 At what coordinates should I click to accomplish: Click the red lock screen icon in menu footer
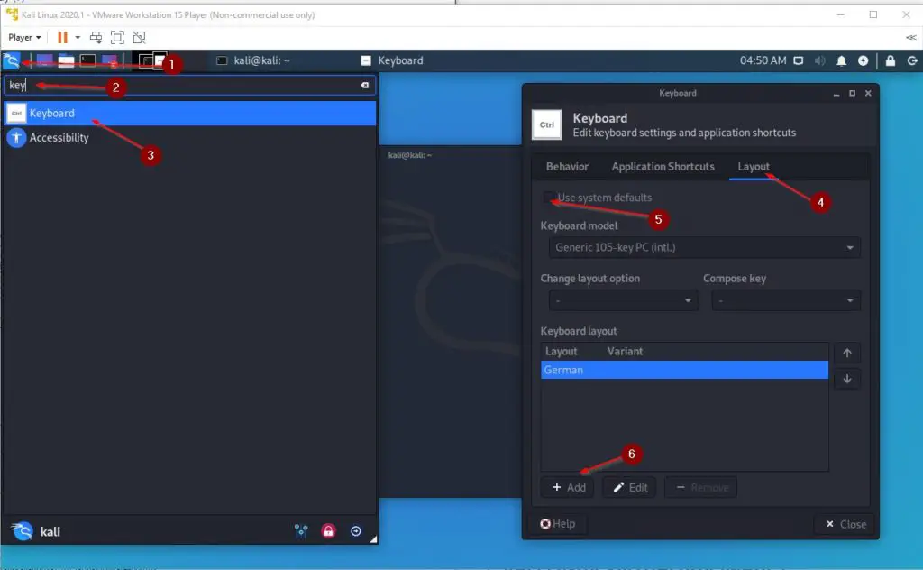coord(328,531)
